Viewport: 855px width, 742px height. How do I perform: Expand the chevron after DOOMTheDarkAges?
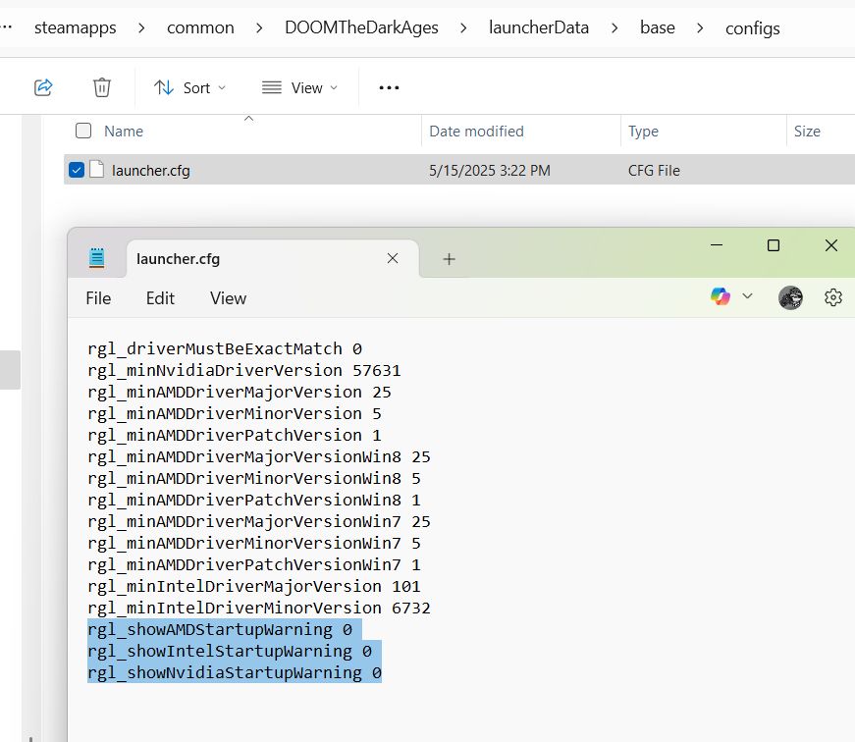[463, 28]
